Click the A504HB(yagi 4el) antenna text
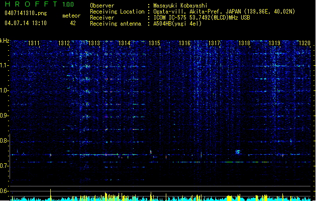This screenshot has height=201, width=316. tap(177, 24)
